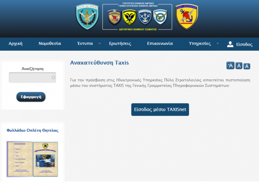Click the yellow shield emblem with helmet at header right

pos(186,17)
